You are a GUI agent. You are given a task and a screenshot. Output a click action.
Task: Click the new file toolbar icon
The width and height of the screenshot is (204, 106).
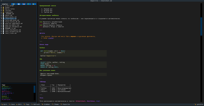19,4
